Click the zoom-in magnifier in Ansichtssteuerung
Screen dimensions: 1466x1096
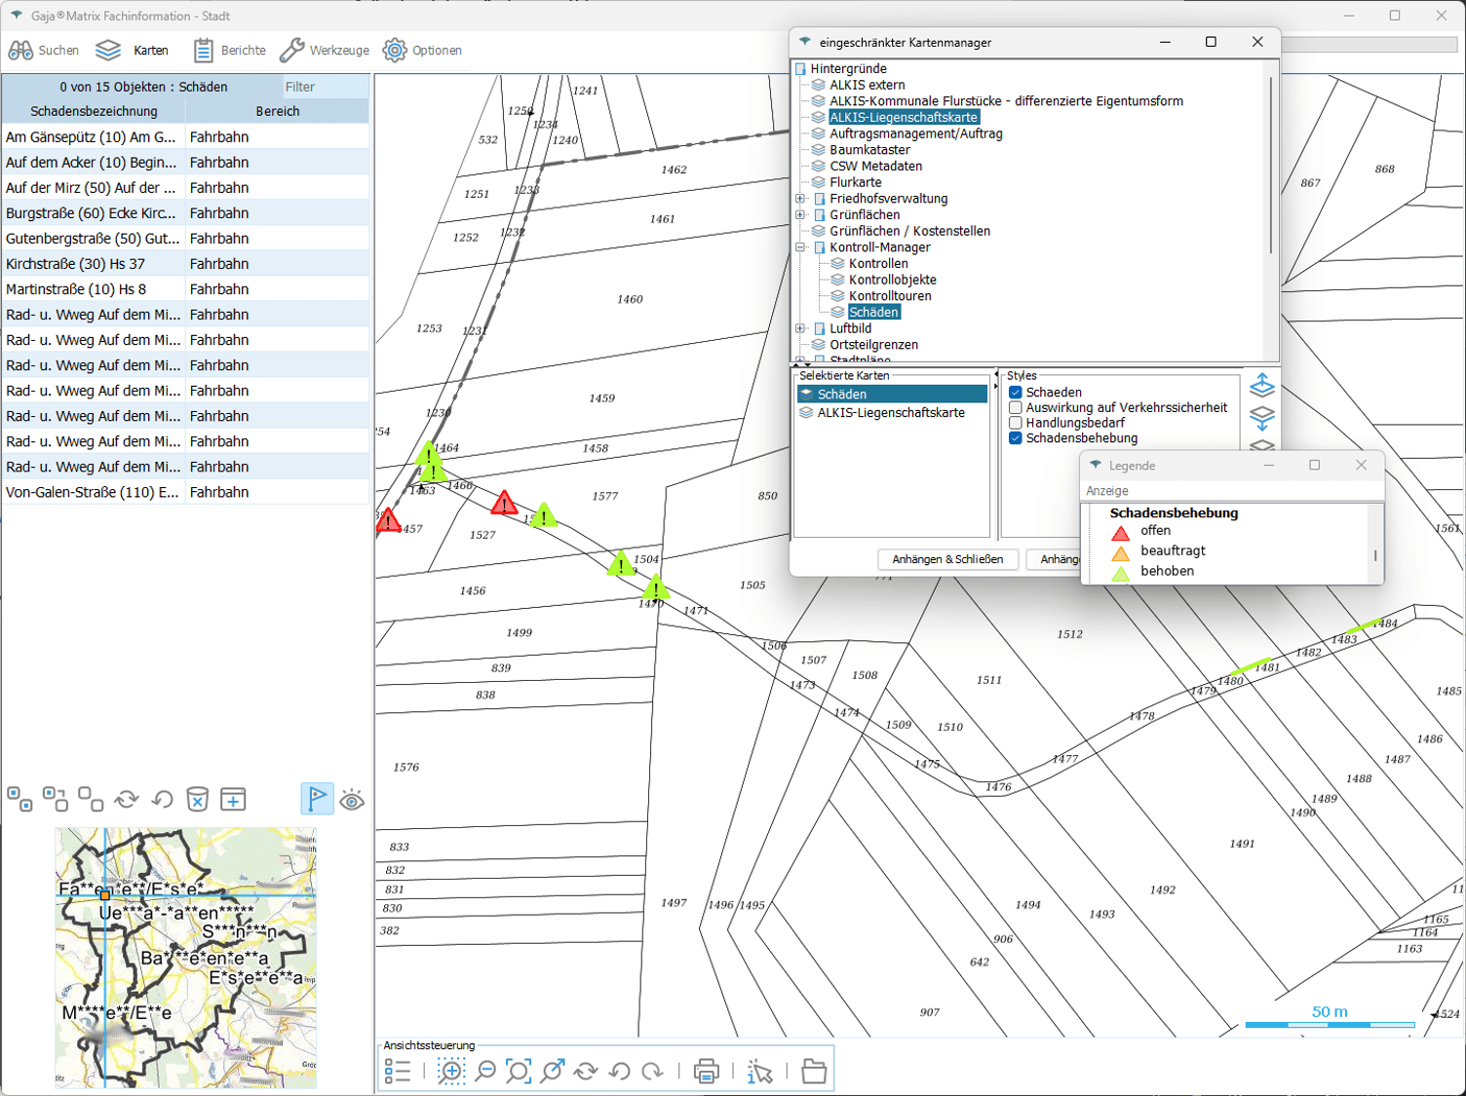(451, 1072)
